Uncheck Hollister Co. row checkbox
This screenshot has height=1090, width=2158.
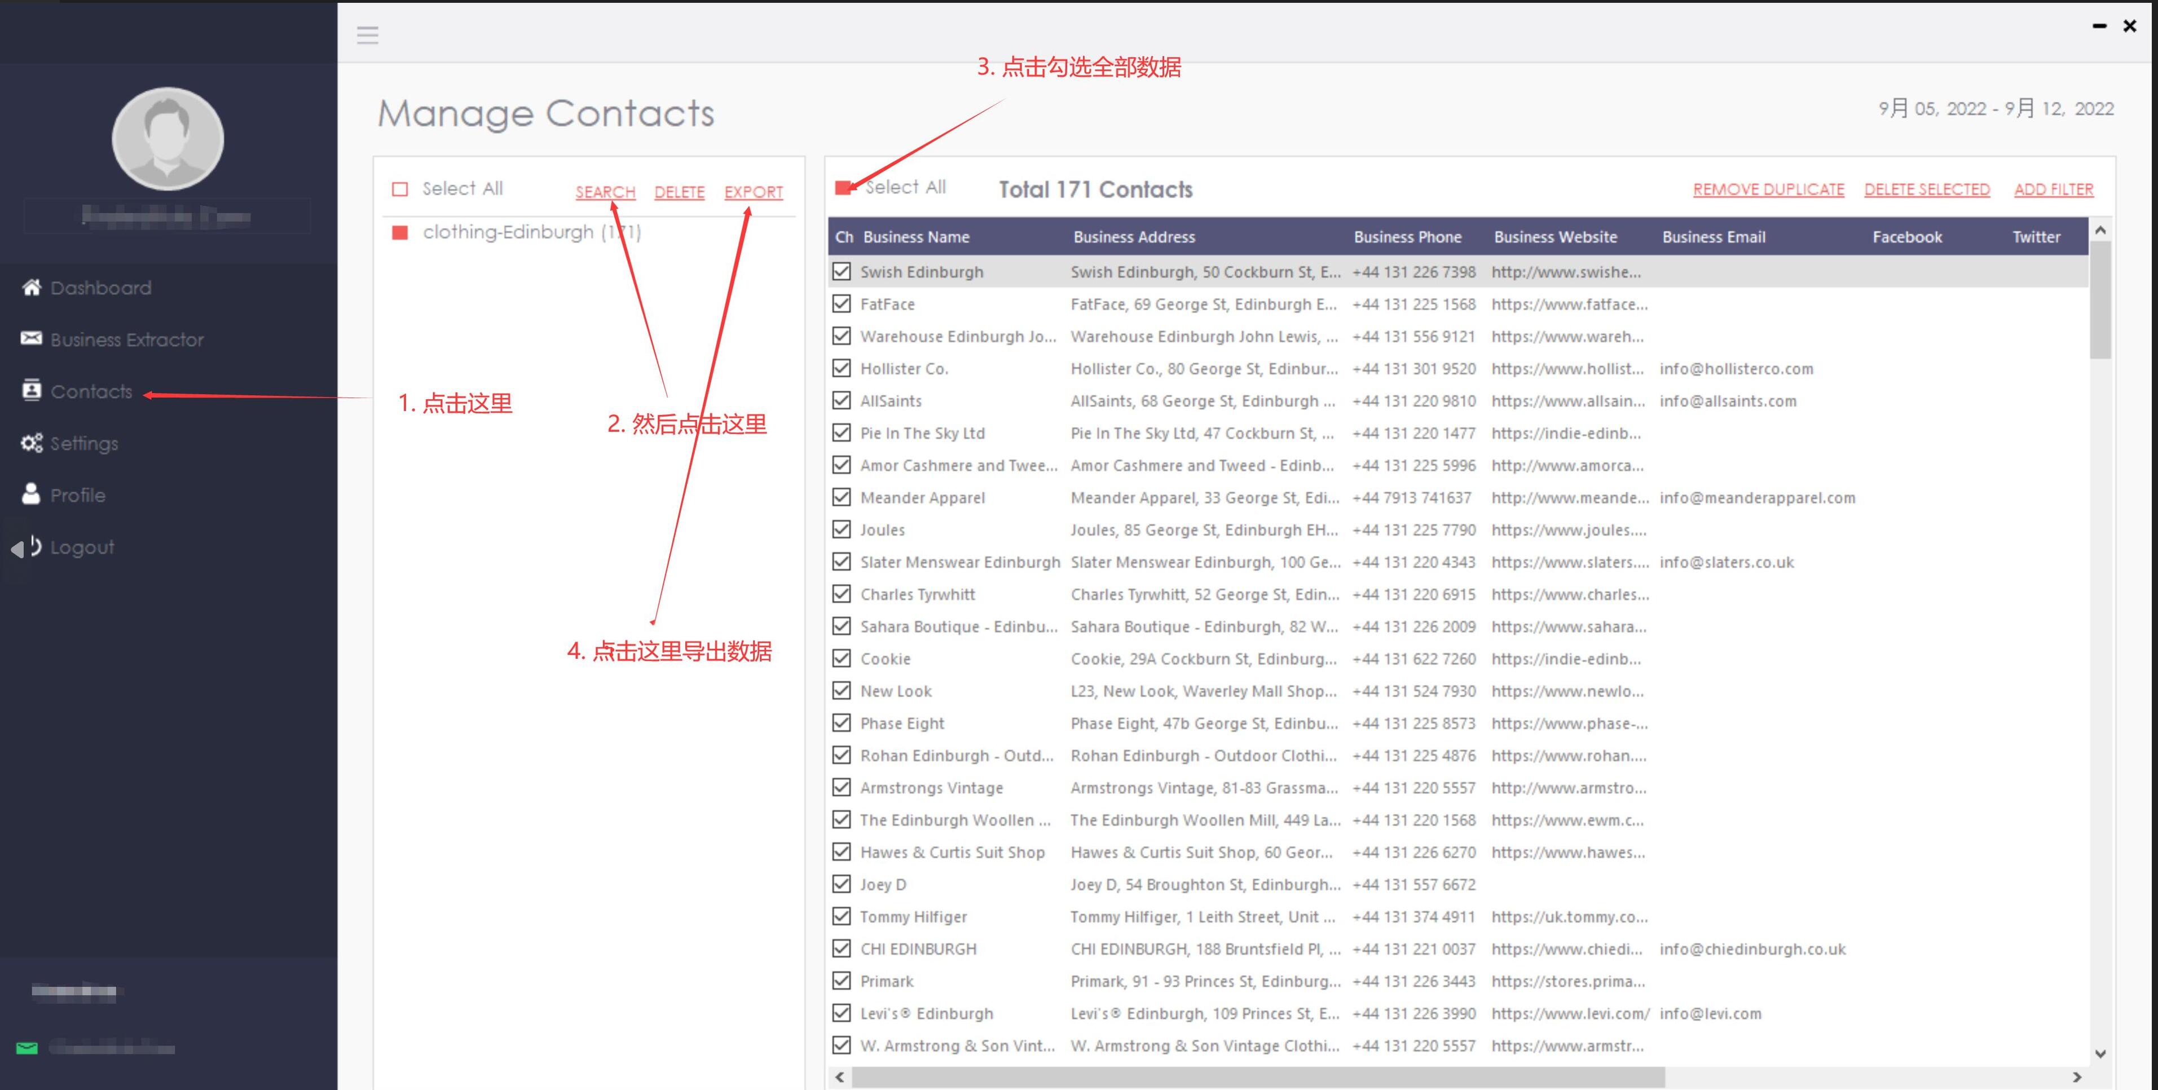click(841, 368)
